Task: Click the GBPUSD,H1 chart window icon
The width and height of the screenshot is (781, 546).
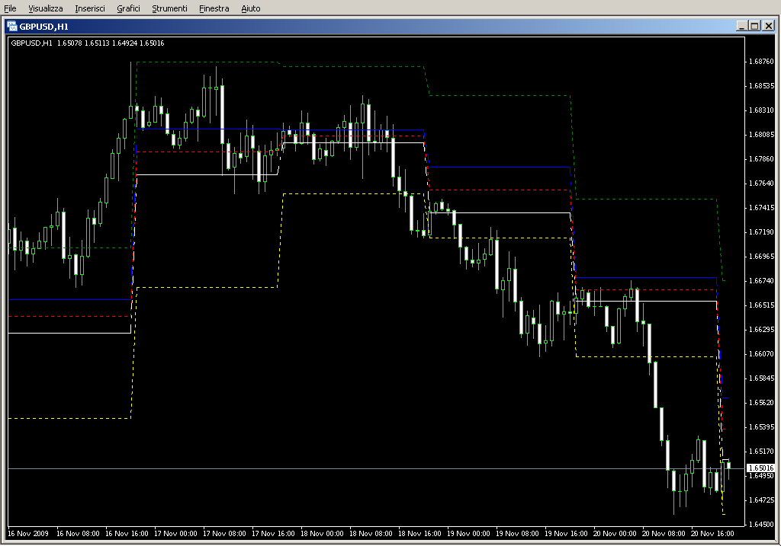Action: 12,27
